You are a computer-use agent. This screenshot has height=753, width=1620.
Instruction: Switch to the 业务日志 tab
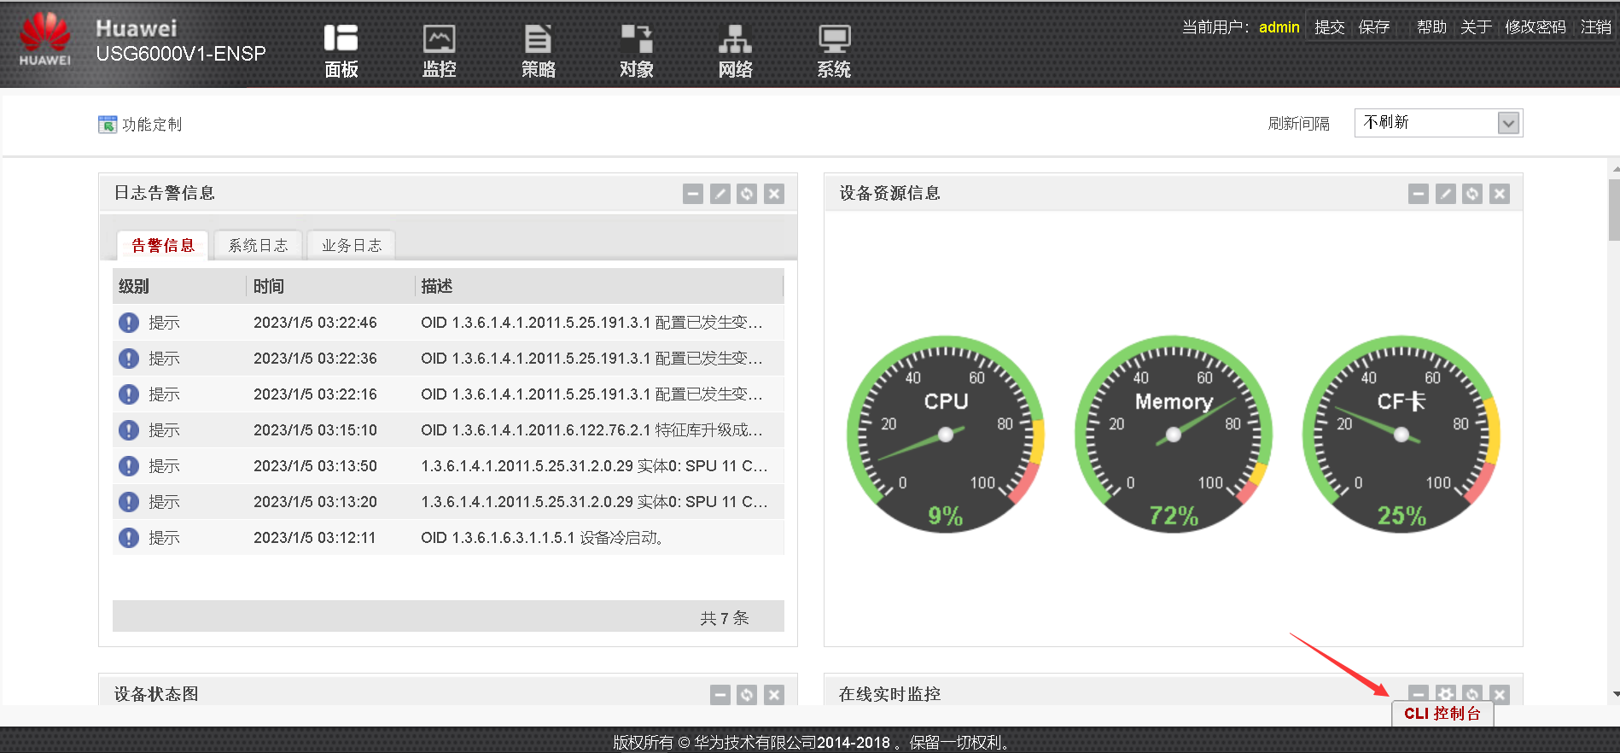tap(352, 246)
